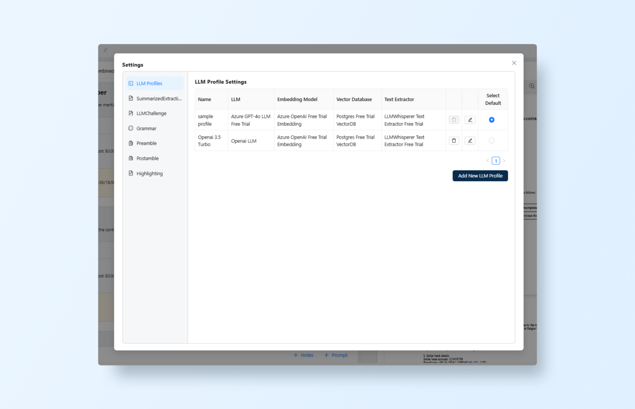
Task: Click the Add New LLM Profile button
Action: point(480,175)
